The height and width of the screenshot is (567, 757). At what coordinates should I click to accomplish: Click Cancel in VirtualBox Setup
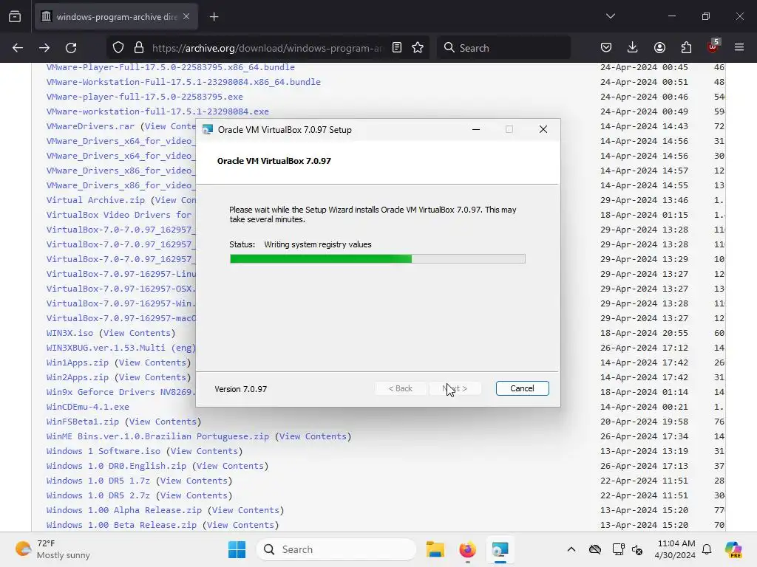522,388
